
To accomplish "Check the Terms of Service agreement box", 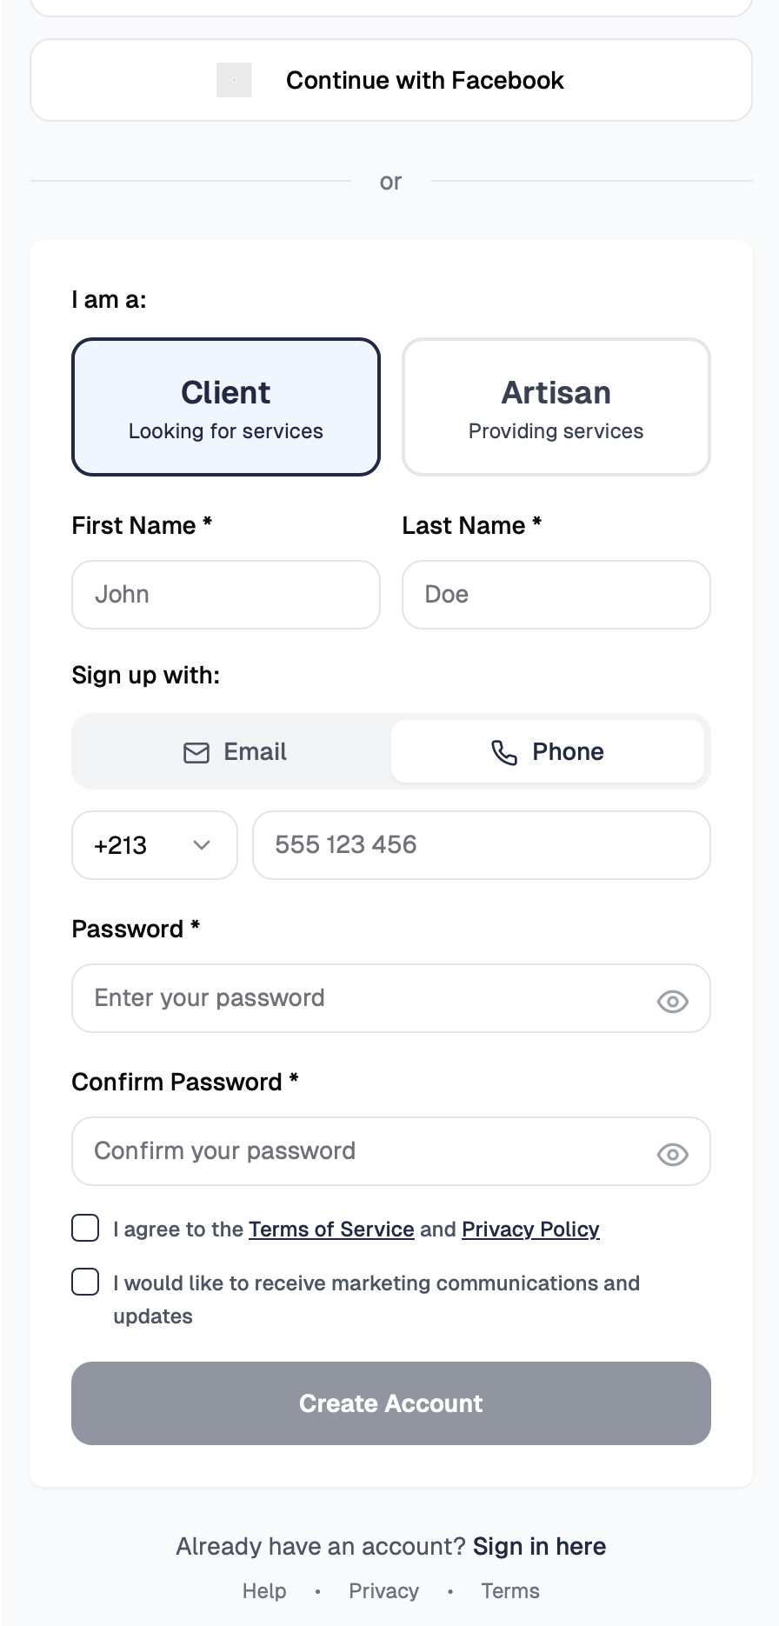I will [85, 1228].
